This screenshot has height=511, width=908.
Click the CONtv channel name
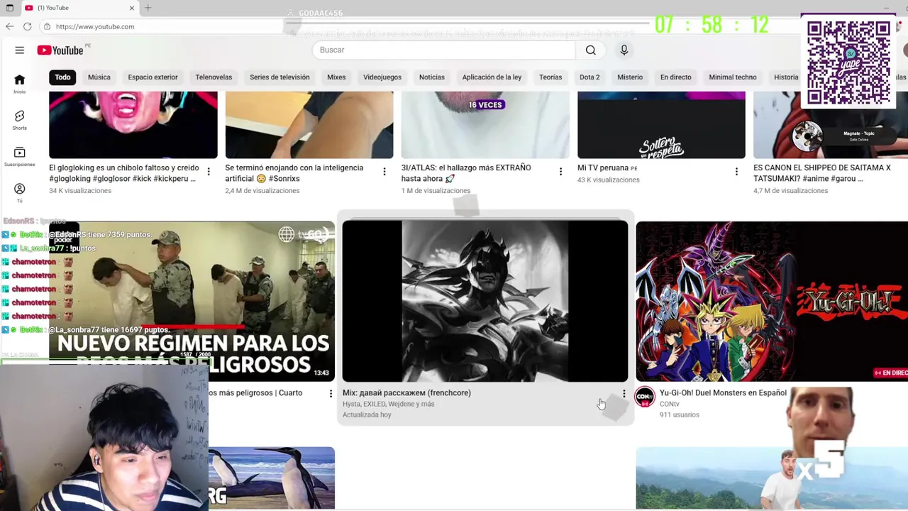coord(670,404)
